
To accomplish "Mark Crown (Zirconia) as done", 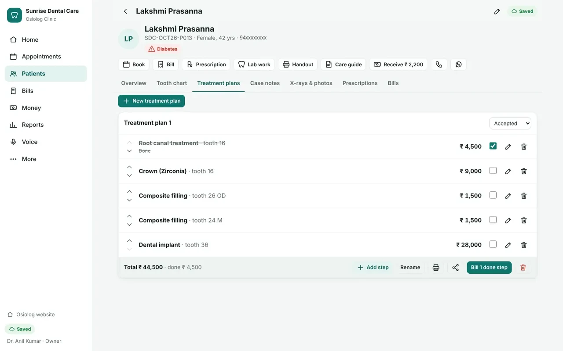I will coord(493,171).
